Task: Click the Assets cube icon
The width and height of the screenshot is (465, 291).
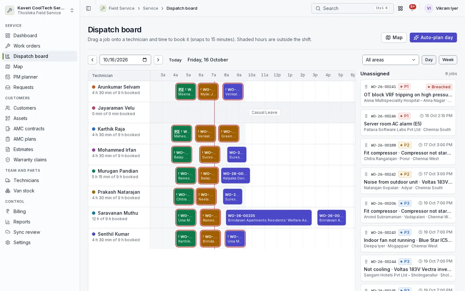Action: 8,118
